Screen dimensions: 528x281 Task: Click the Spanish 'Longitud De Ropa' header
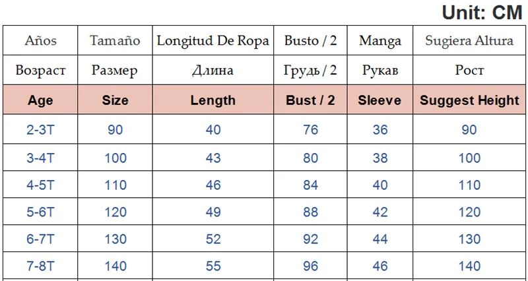(x=213, y=41)
